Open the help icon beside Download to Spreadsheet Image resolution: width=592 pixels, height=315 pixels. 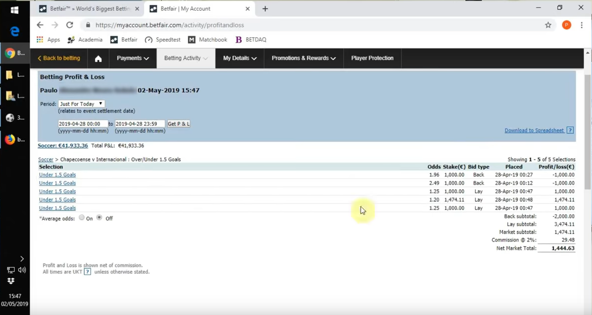click(570, 130)
